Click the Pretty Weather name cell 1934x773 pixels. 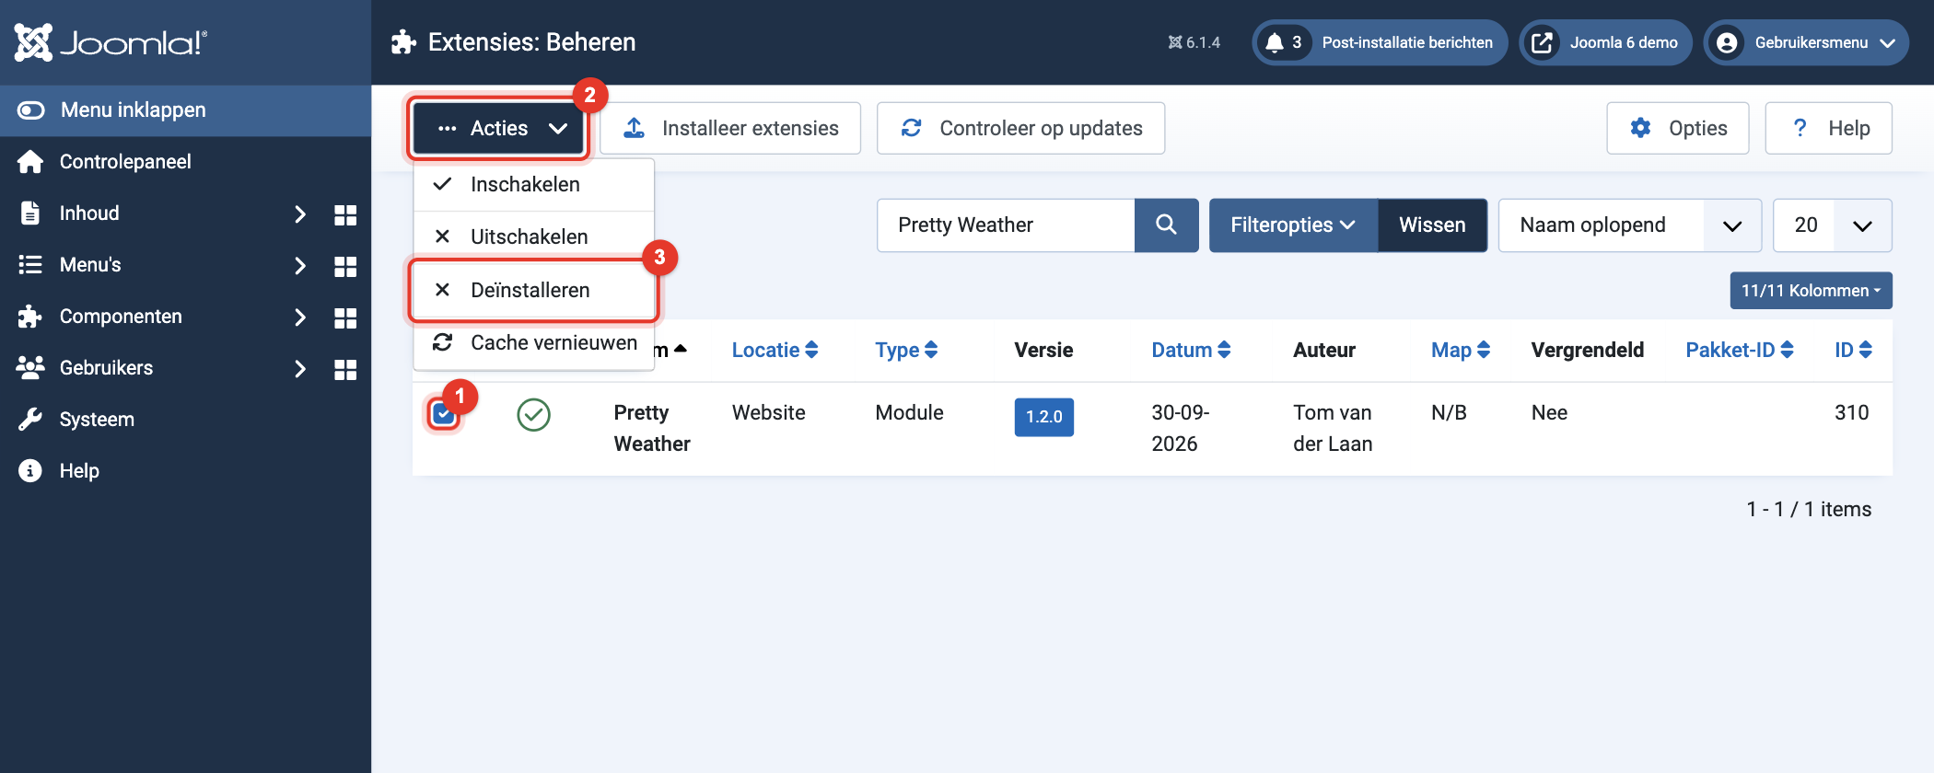click(x=652, y=429)
